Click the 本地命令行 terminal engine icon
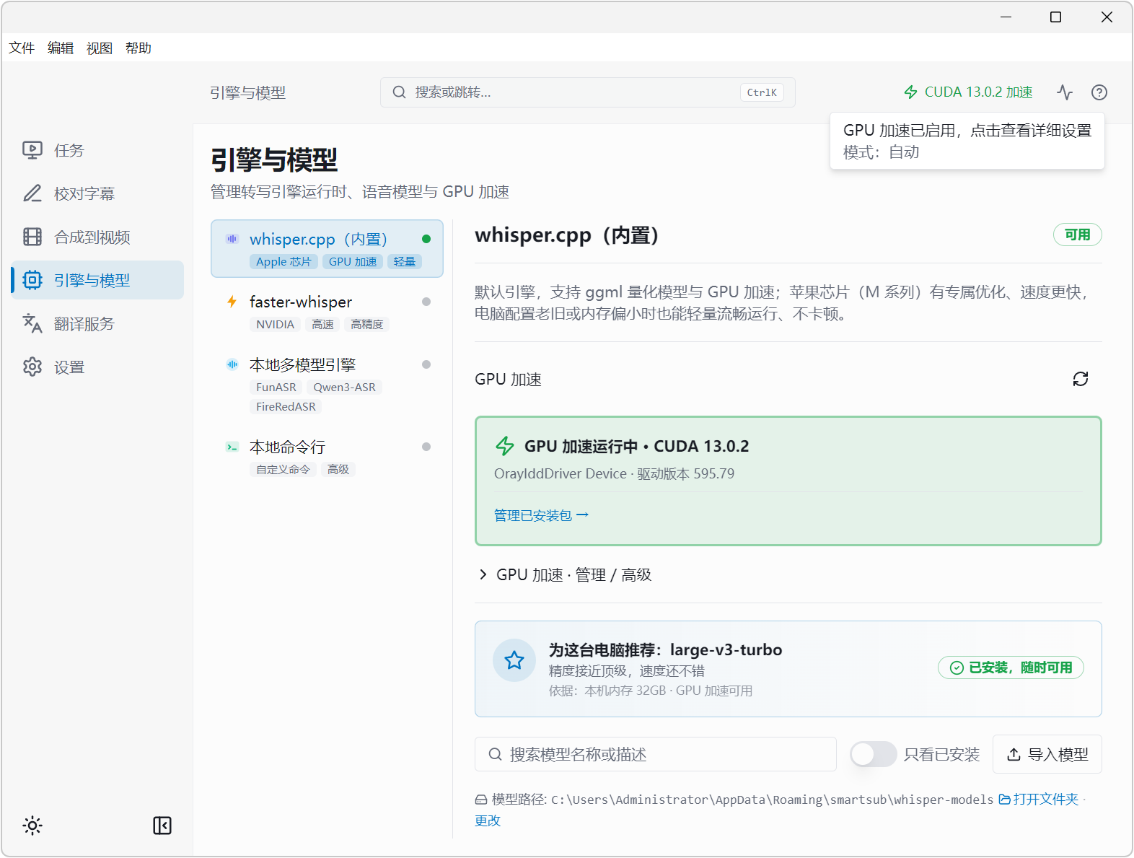Screen dimensions: 1134x858 tap(232, 447)
